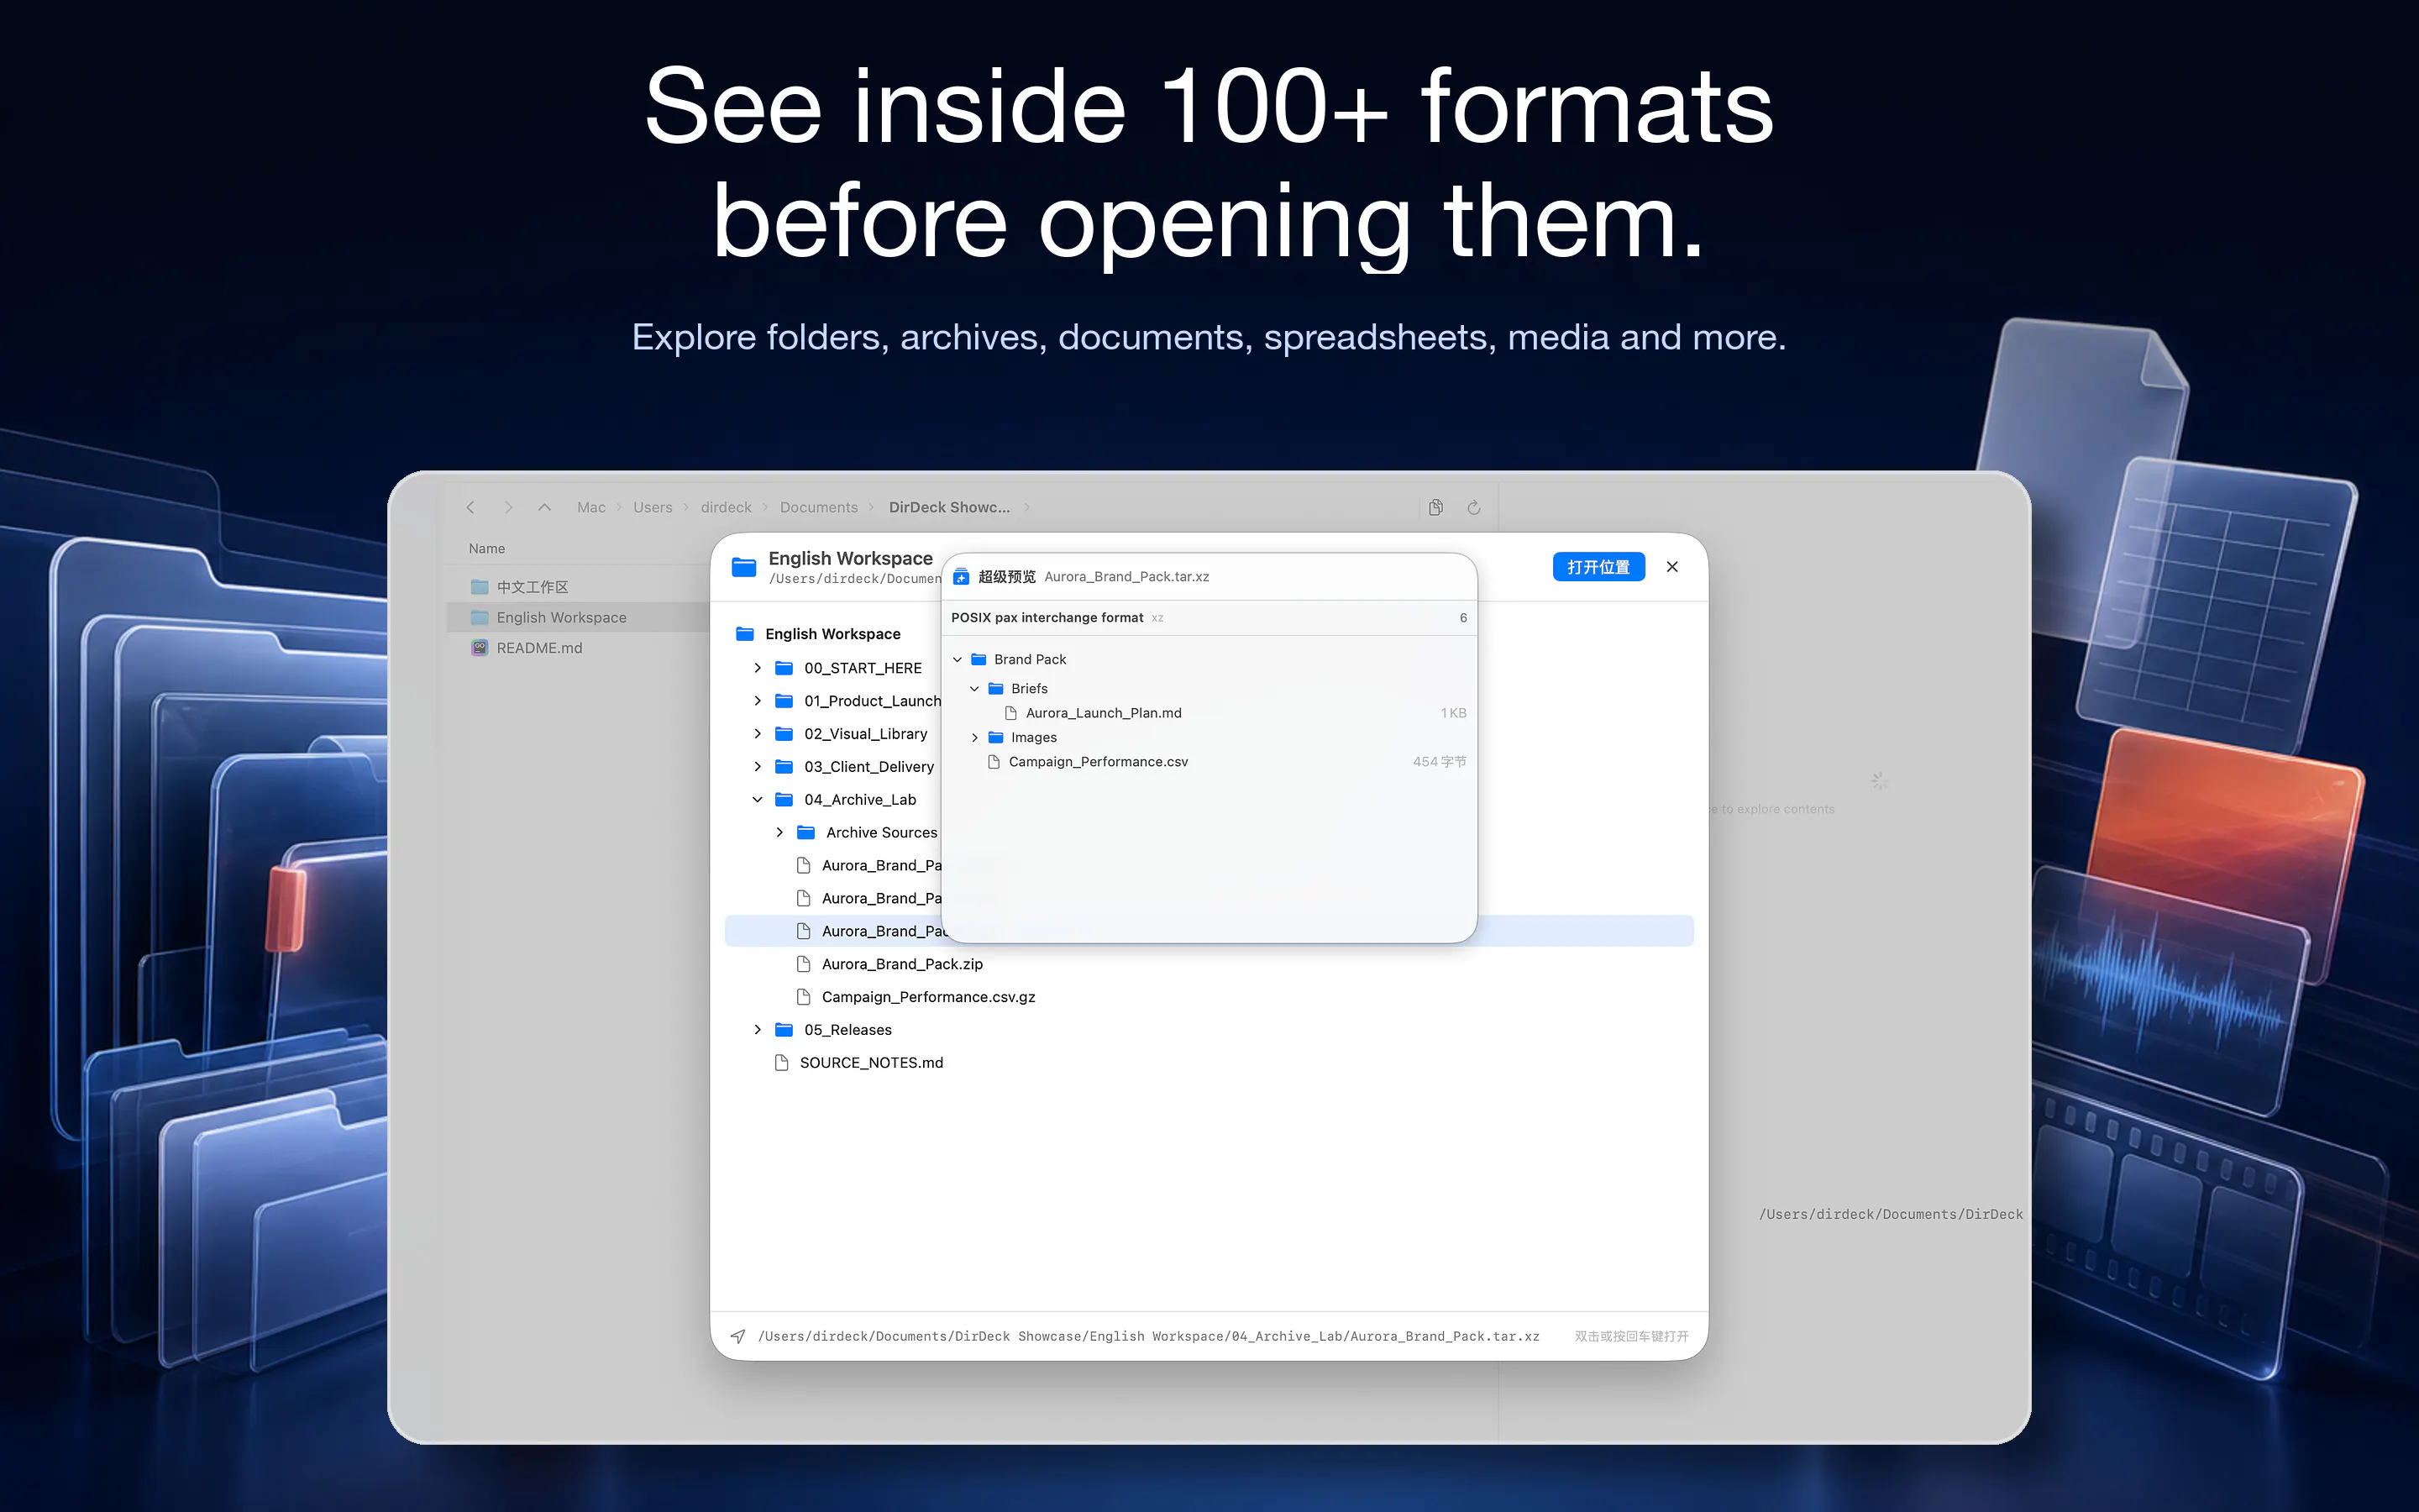Select the README.md file row
The height and width of the screenshot is (1512, 2419).
(578, 648)
